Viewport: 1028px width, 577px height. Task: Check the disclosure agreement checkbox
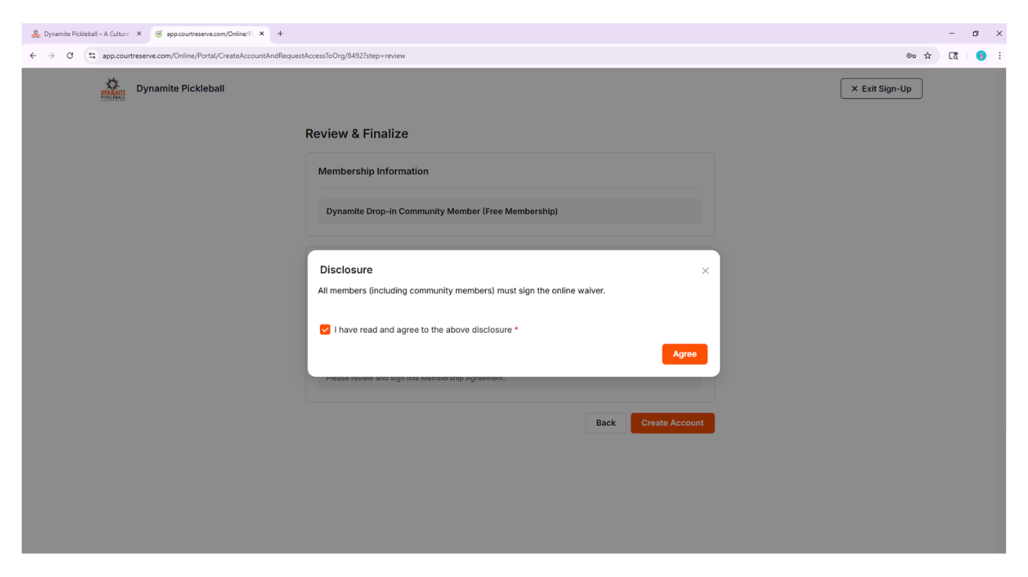(325, 330)
